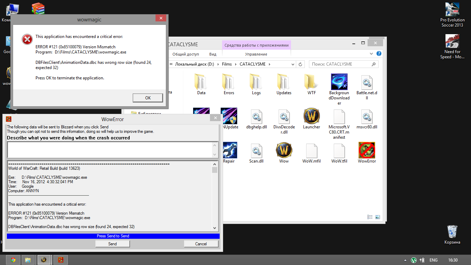Open the Общий доступ ribbon tab
This screenshot has height=265, width=471.
(186, 54)
